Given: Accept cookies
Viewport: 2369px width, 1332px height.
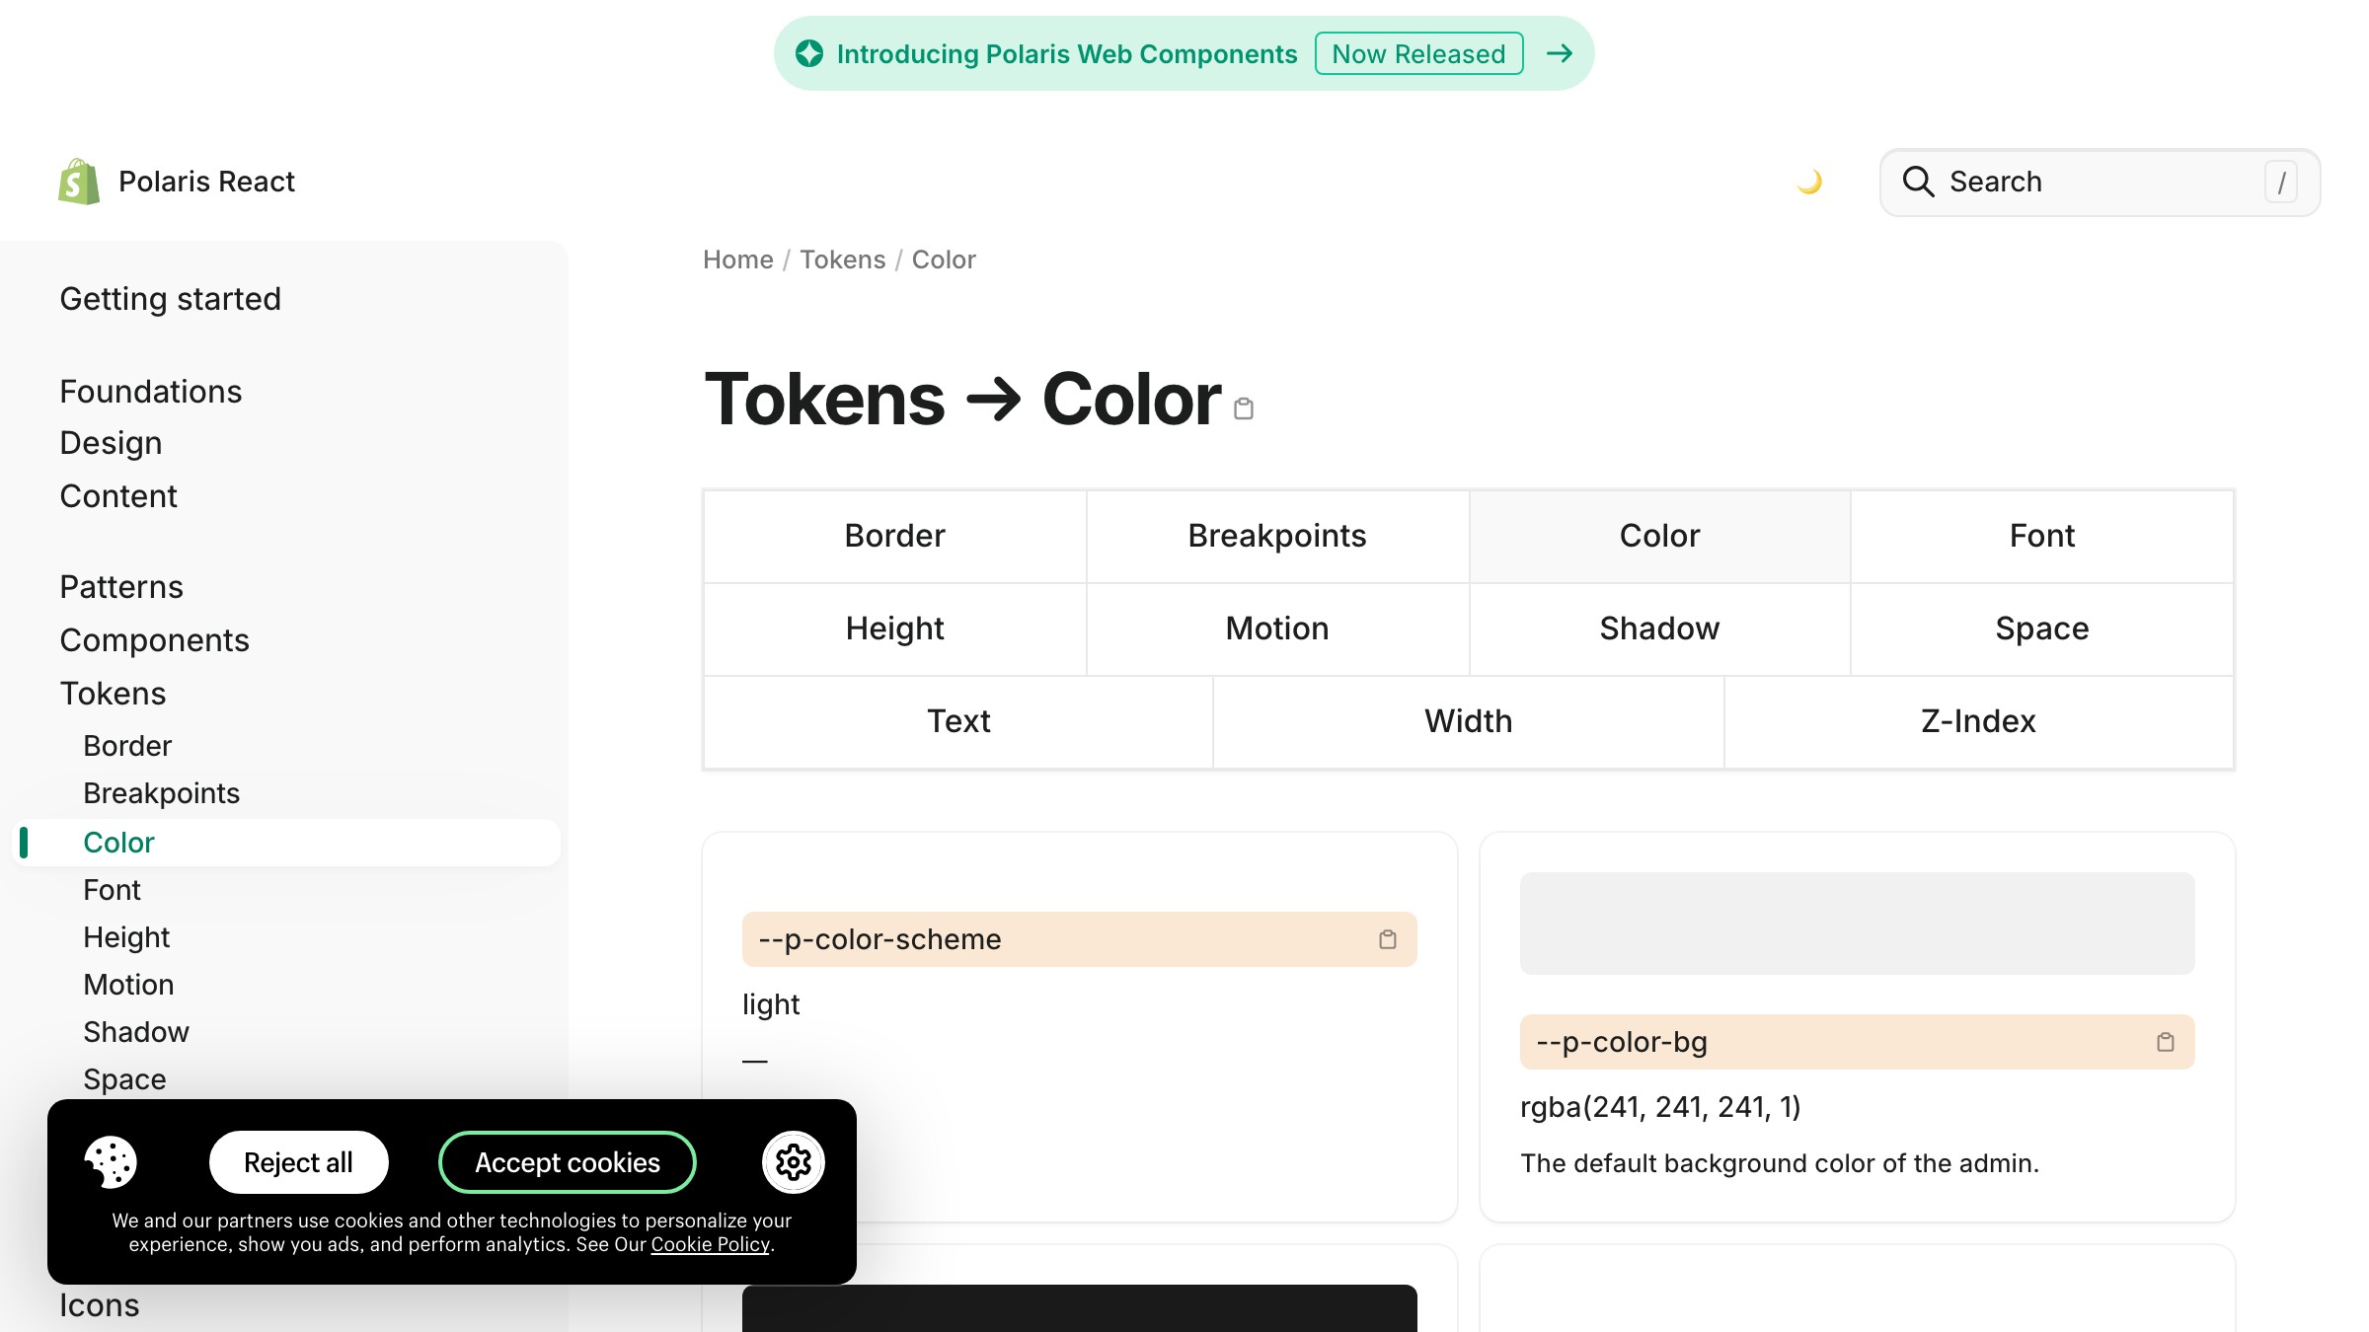Looking at the screenshot, I should click(567, 1161).
